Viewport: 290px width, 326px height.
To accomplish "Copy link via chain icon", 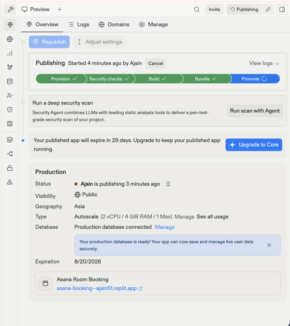I will [268, 9].
